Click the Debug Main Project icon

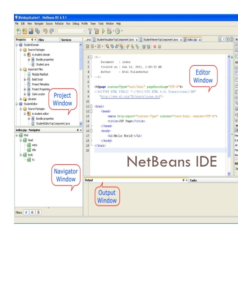coord(109,31)
